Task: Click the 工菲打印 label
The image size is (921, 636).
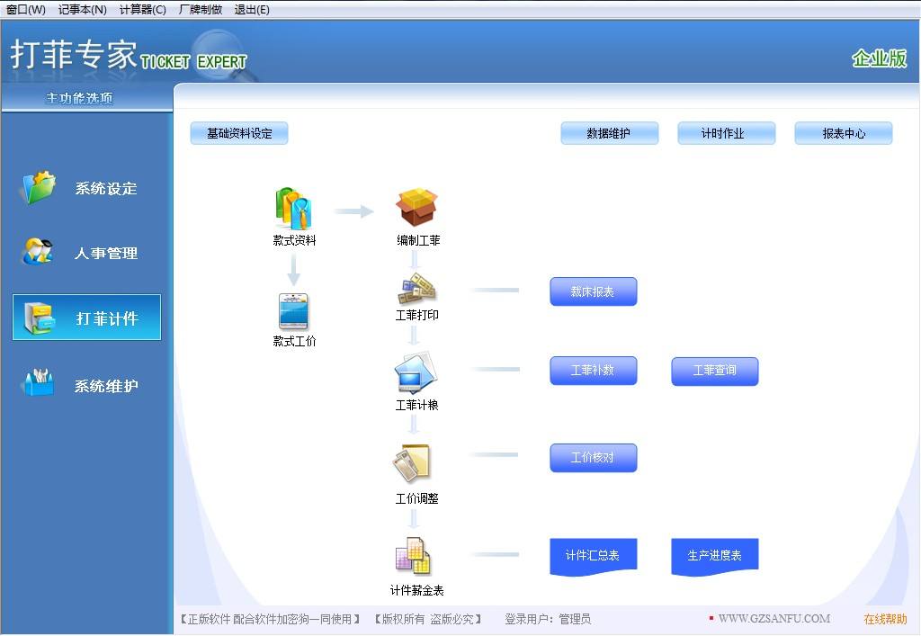Action: 417,316
